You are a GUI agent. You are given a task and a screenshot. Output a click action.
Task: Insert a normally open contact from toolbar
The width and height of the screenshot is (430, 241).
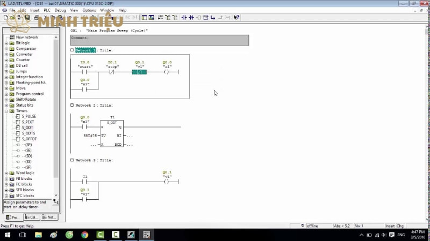[x=184, y=18]
